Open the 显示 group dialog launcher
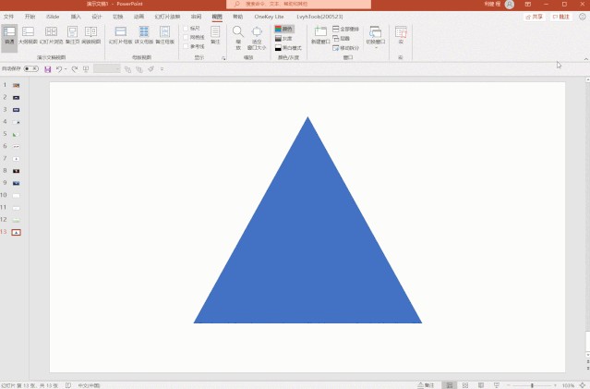590x389 pixels. 223,57
